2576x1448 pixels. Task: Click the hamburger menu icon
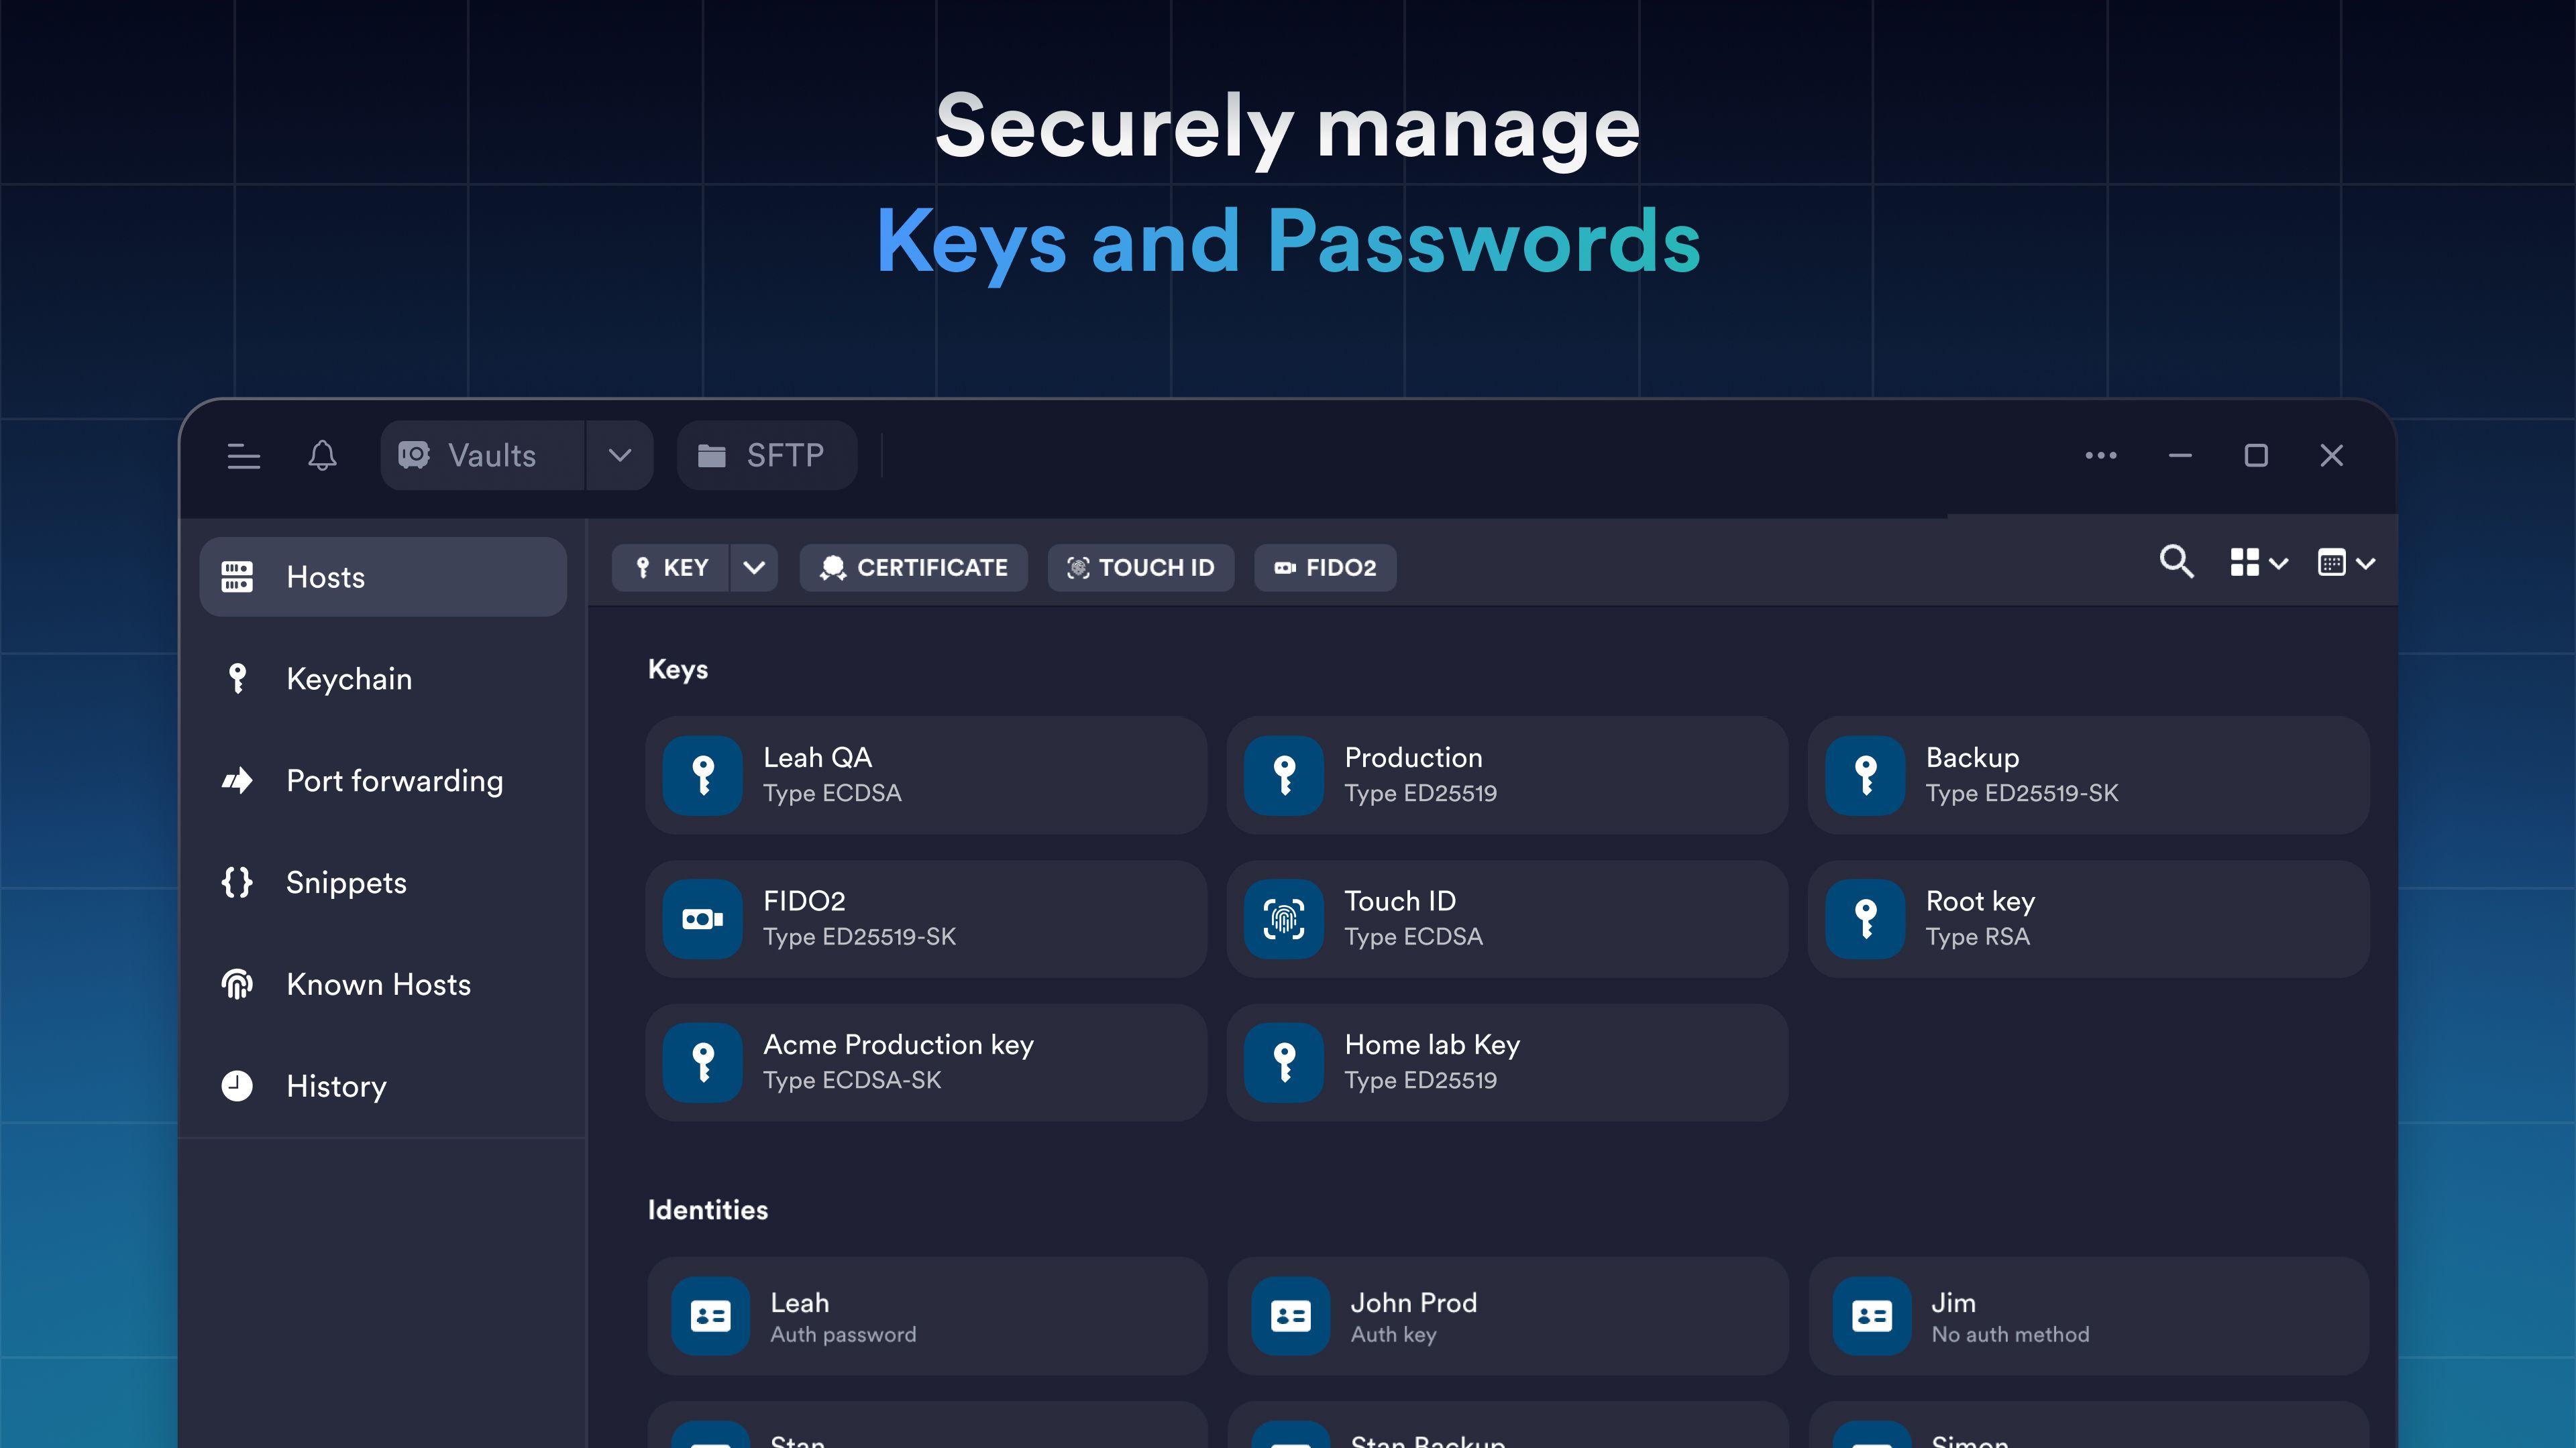coord(243,456)
